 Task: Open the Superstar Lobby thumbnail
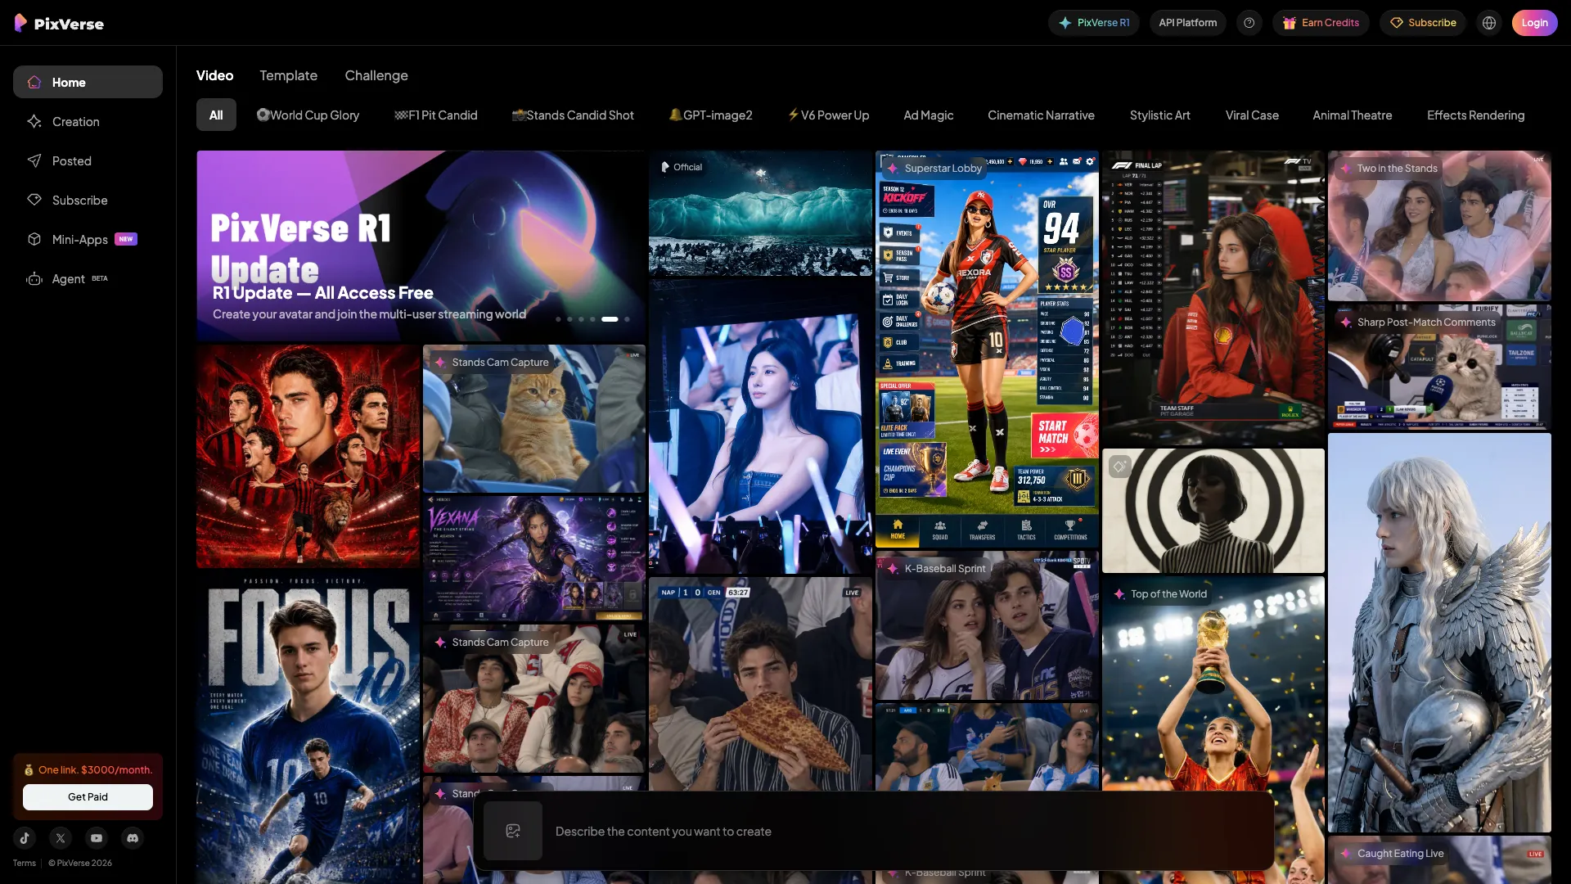[987, 349]
